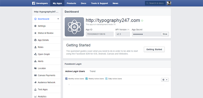
Task: Open the Docs menu
Action: click(84, 3)
